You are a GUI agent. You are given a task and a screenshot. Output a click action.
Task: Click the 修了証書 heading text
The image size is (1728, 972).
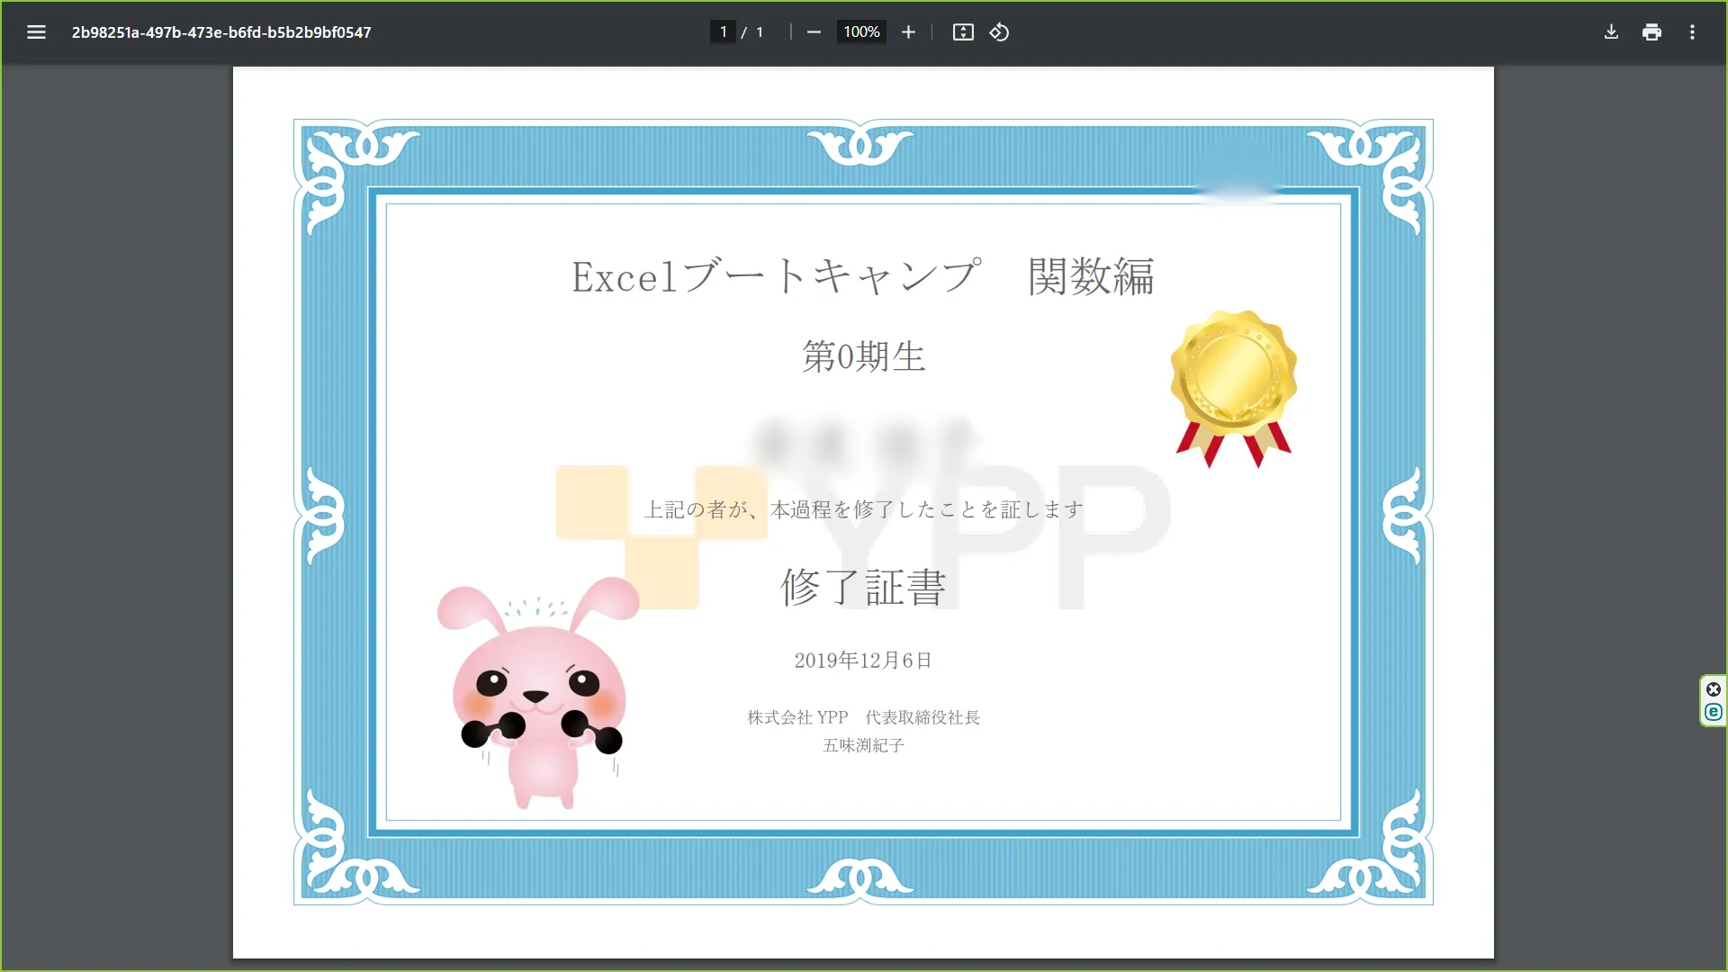click(x=863, y=588)
